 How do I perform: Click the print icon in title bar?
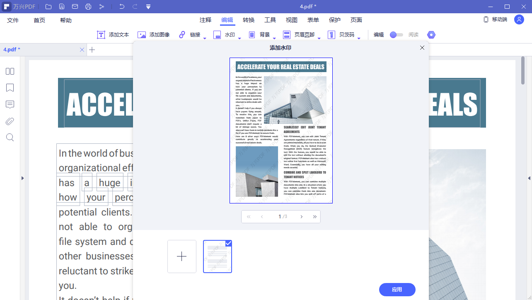(x=88, y=7)
